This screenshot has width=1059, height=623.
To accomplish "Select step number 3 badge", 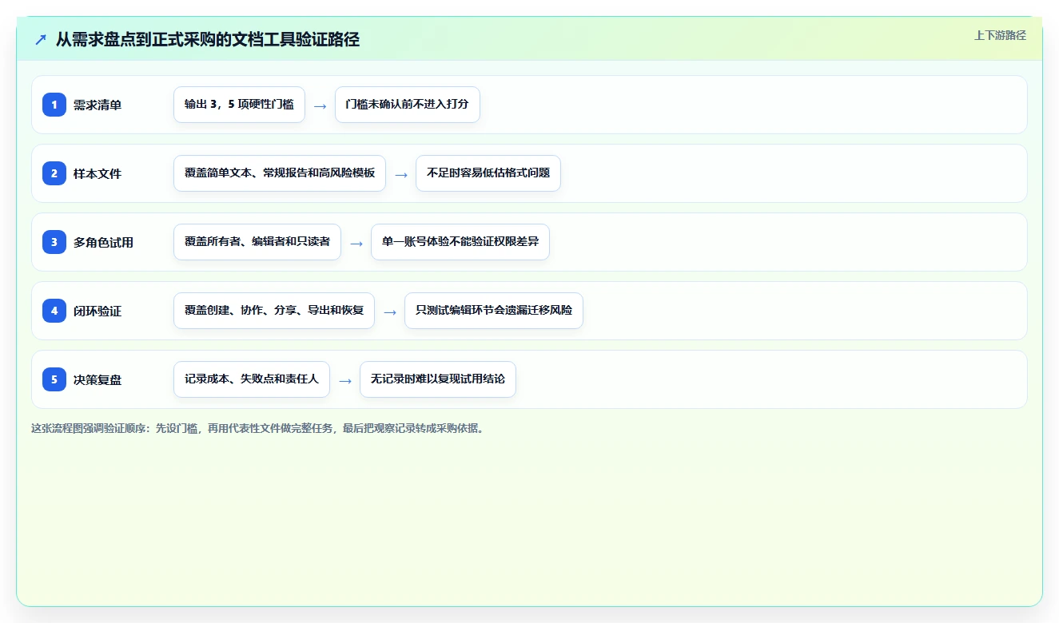I will pyautogui.click(x=54, y=241).
